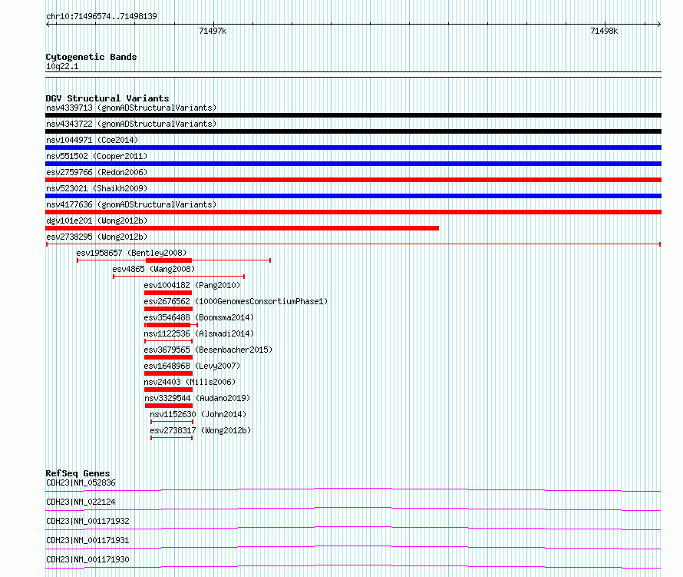Click the red bar under esv1648968
The height and width of the screenshot is (577, 683).
[168, 373]
